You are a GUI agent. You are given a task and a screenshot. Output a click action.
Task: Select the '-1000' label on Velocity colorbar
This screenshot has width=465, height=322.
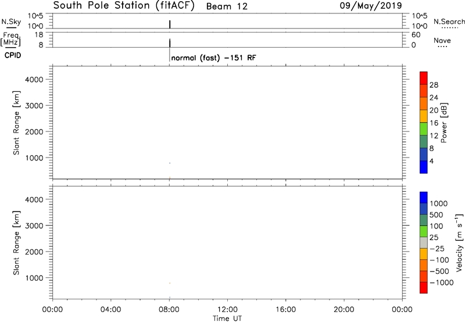click(x=441, y=282)
